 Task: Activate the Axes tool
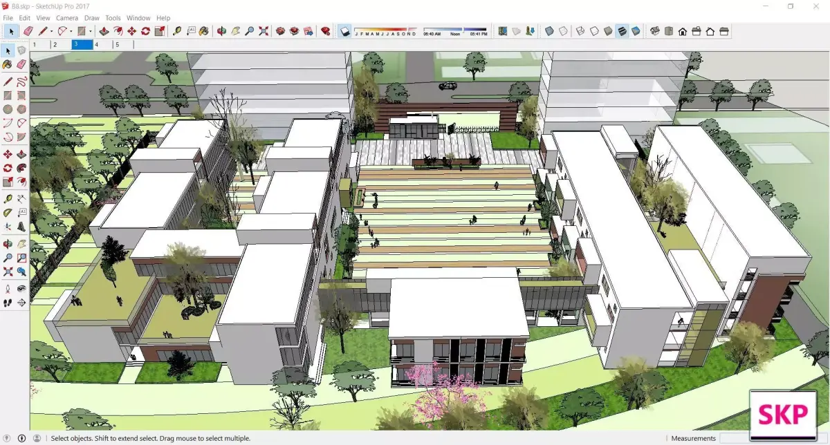point(8,227)
